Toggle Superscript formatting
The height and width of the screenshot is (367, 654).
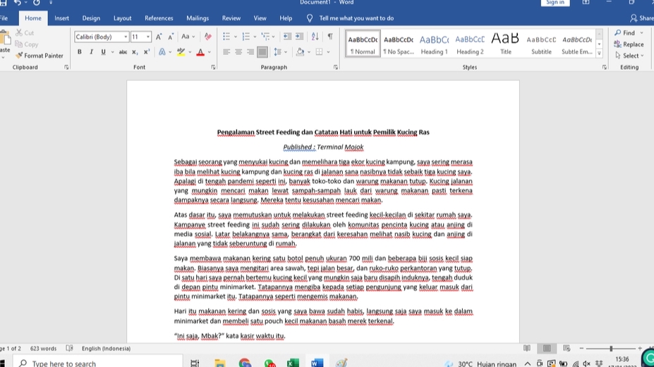point(147,52)
